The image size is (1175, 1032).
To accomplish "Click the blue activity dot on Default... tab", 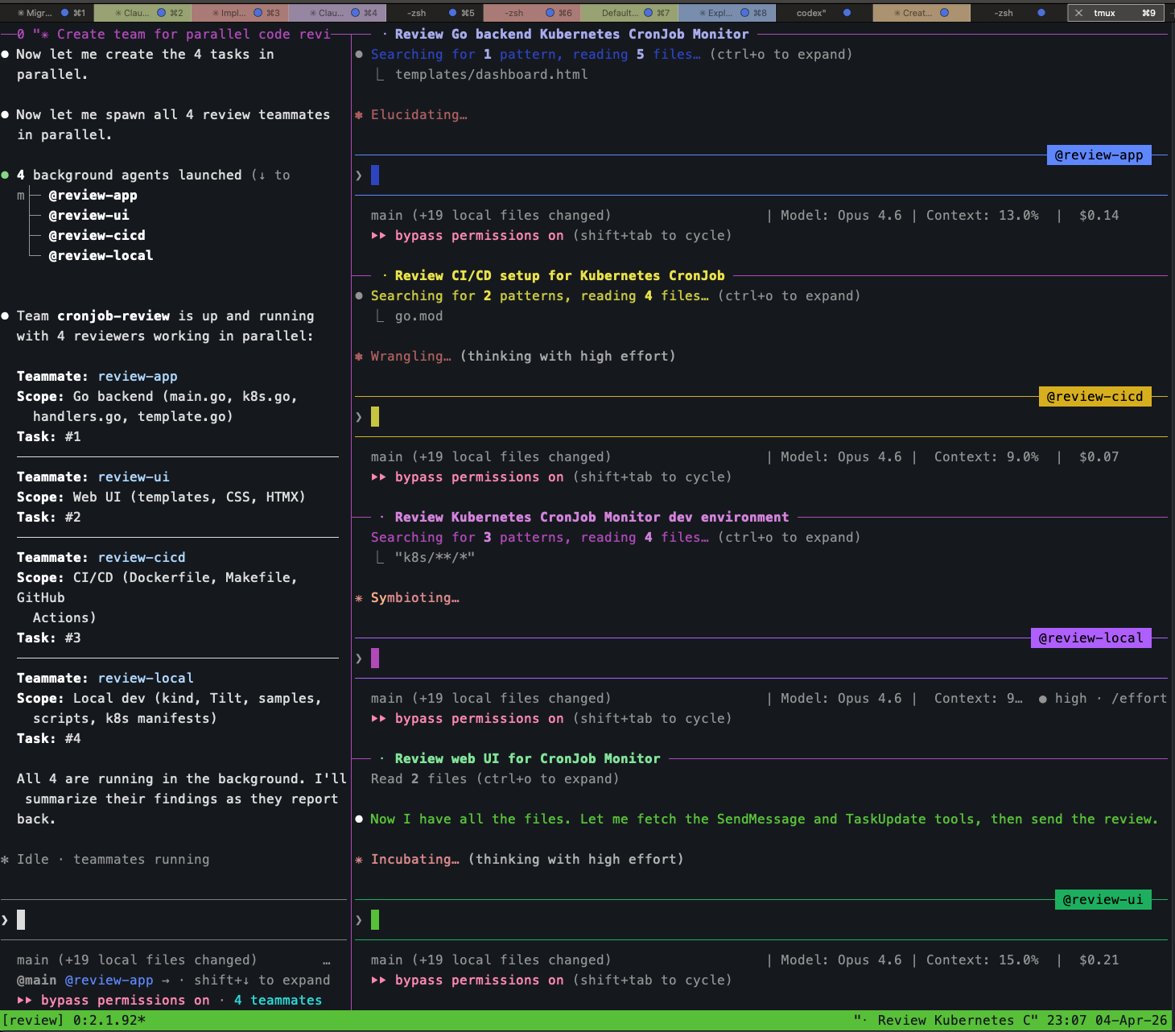I will coord(648,13).
